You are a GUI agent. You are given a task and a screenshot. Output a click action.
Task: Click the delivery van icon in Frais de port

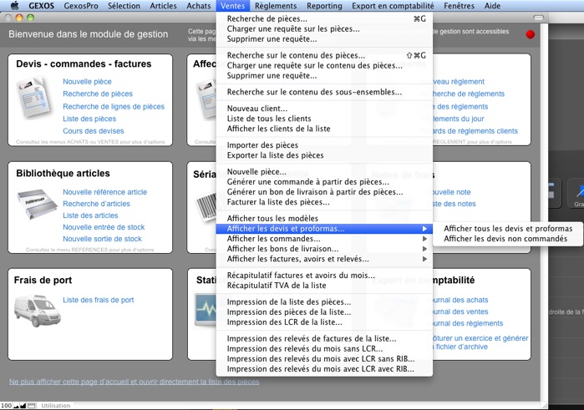pos(37,311)
